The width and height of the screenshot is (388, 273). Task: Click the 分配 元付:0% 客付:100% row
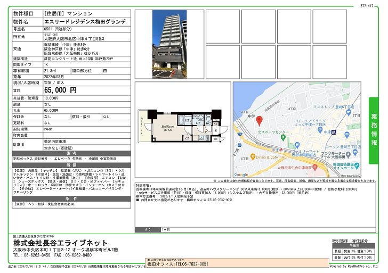tap(353, 258)
